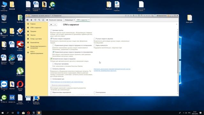The width and height of the screenshot is (204, 115).
Task: Select the AIDA64 desktop icon
Action: 12,99
